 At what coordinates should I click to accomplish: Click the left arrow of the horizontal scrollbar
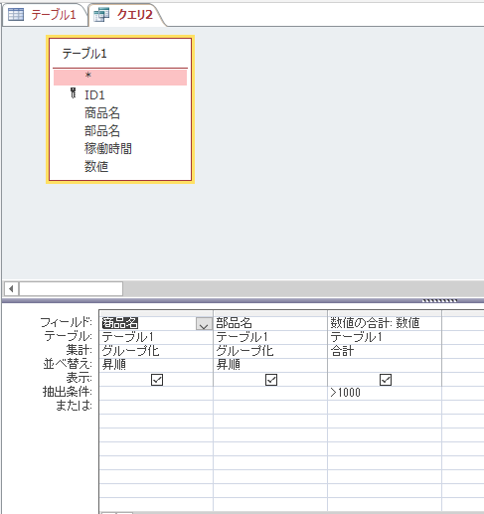(x=11, y=288)
